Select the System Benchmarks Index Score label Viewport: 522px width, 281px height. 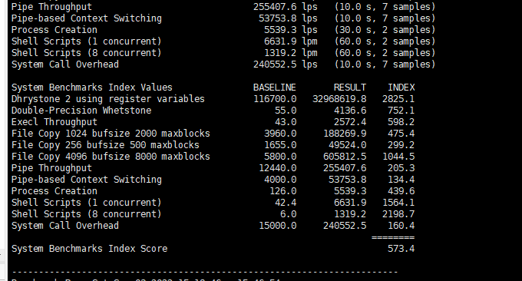pyautogui.click(x=89, y=249)
